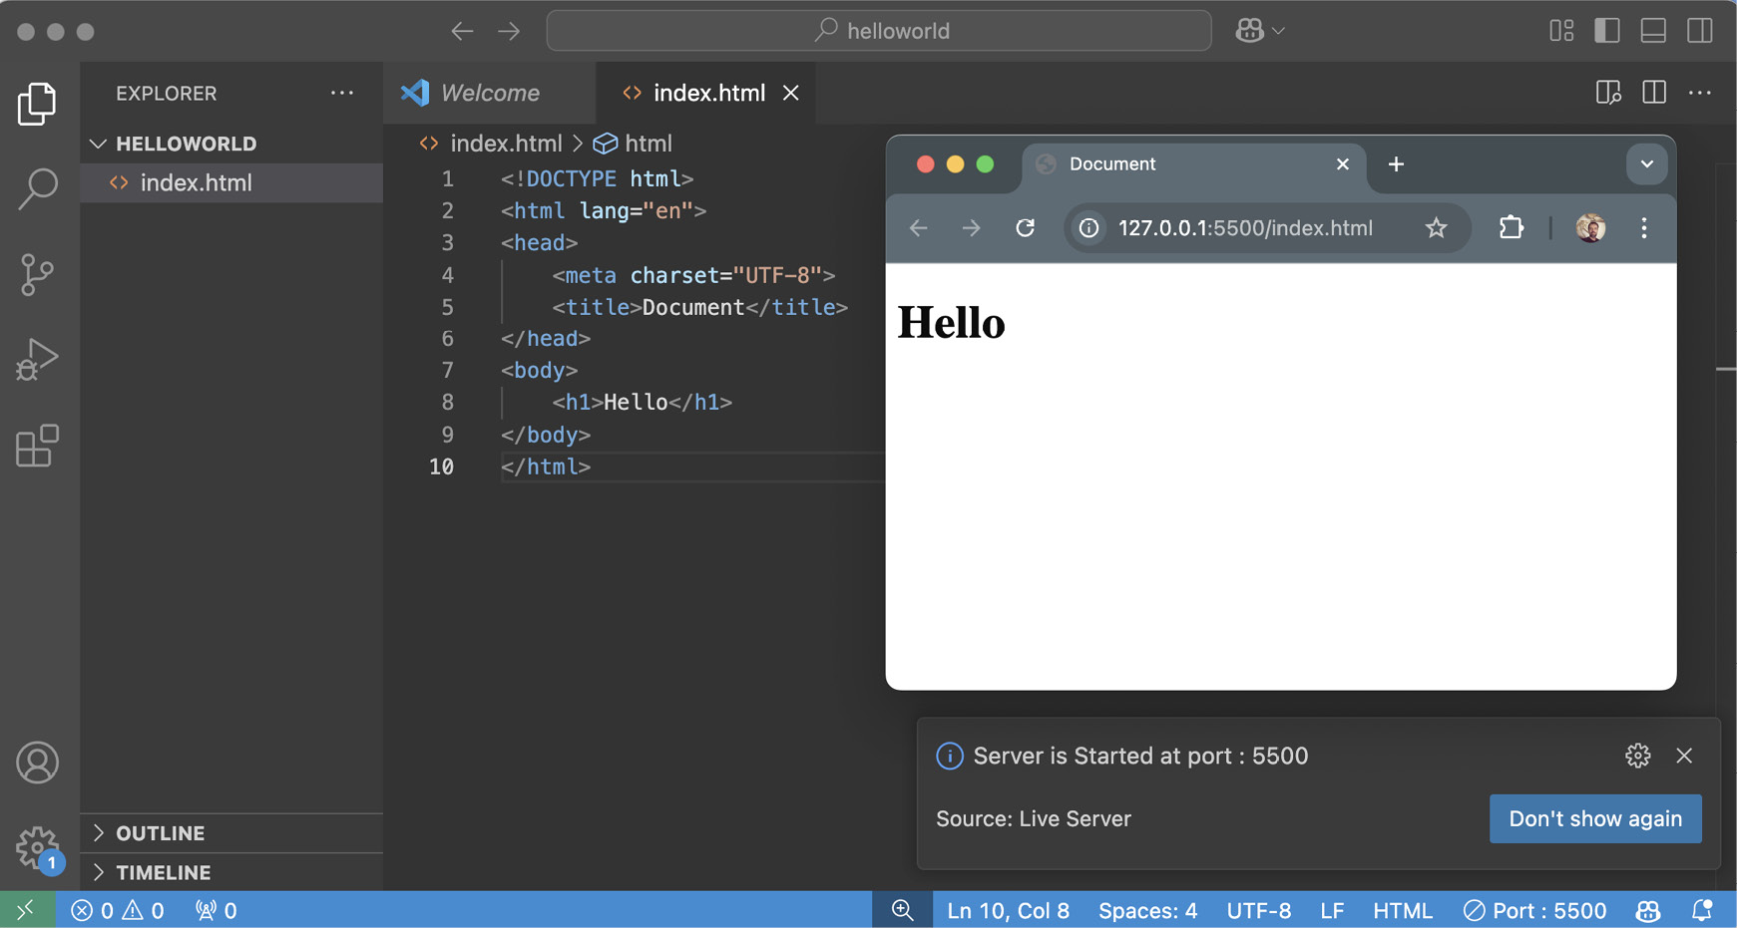Change file encoding UTF-8
1737x928 pixels.
(1258, 910)
